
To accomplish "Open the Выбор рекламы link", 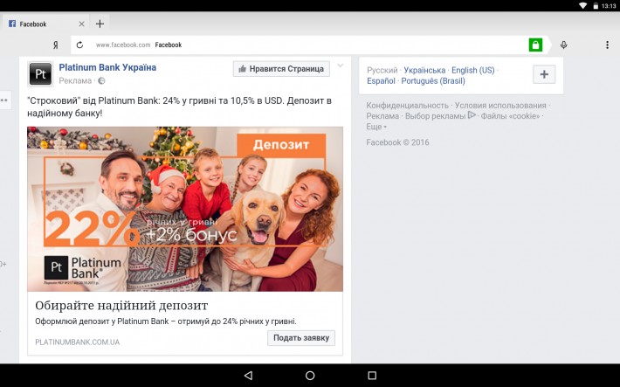I will tap(436, 116).
